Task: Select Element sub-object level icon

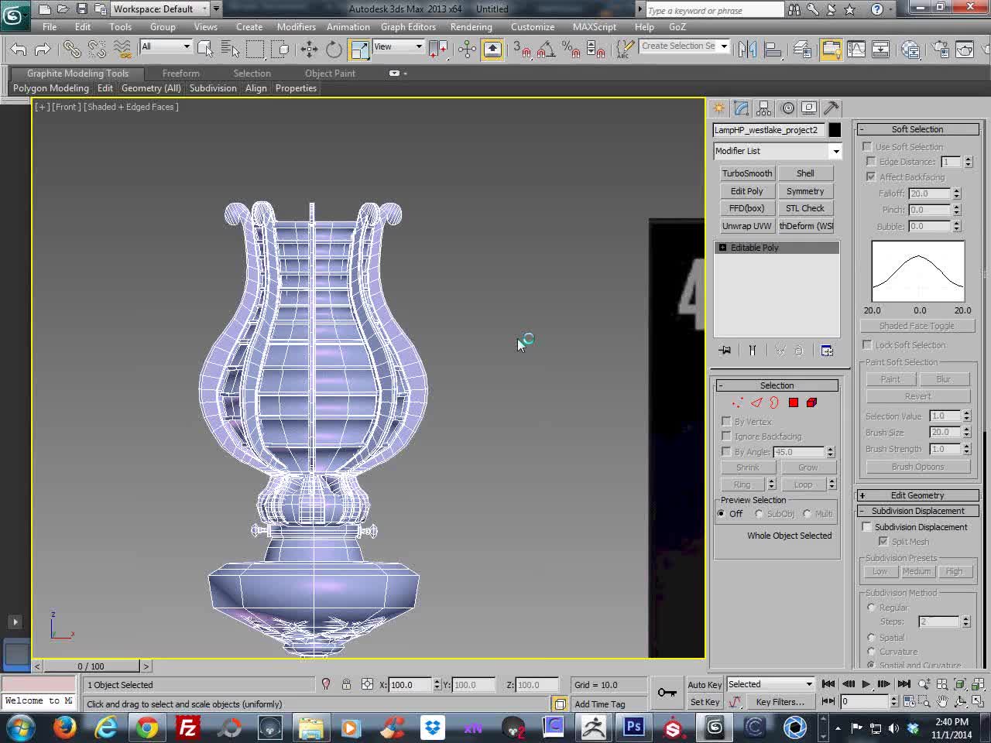Action: click(811, 402)
